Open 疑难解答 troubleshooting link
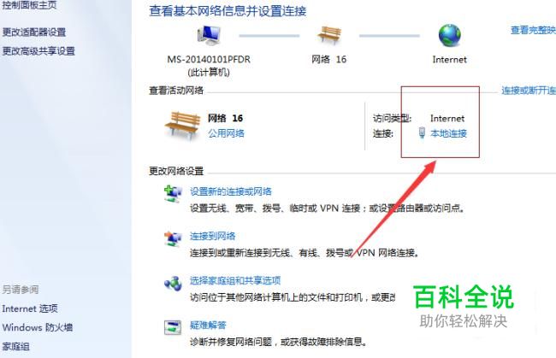Image resolution: width=556 pixels, height=358 pixels. pos(208,325)
